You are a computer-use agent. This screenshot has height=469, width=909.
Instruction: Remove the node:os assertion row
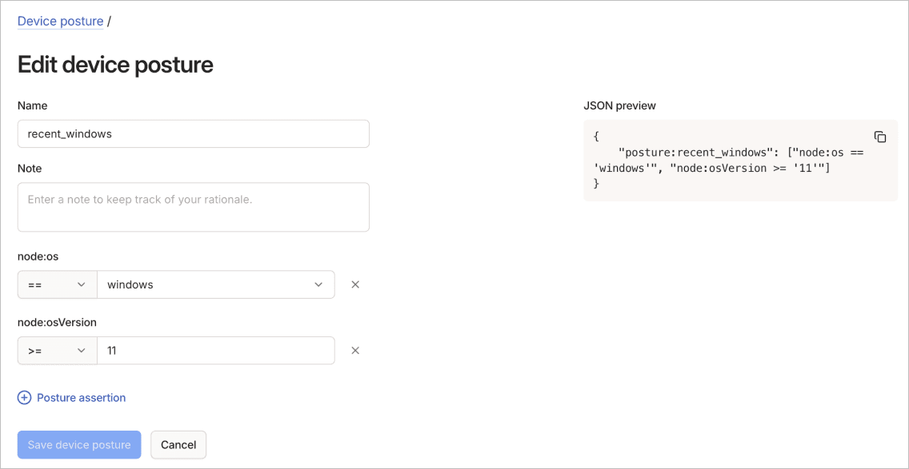click(x=355, y=284)
